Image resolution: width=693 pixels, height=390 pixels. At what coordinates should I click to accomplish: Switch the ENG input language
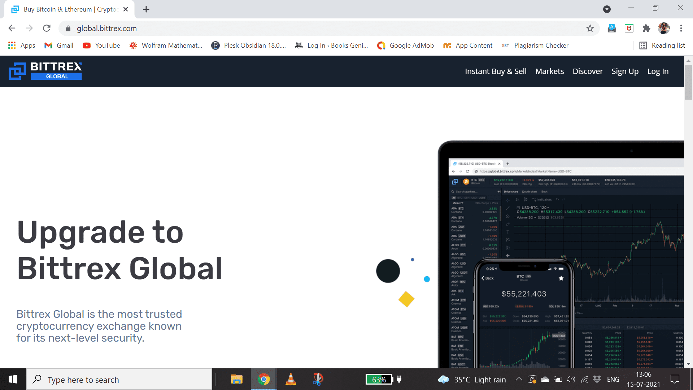(613, 380)
